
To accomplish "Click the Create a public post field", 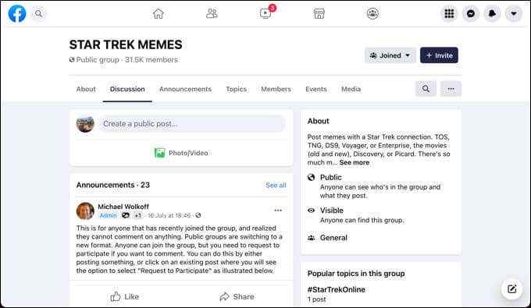I will tap(191, 124).
